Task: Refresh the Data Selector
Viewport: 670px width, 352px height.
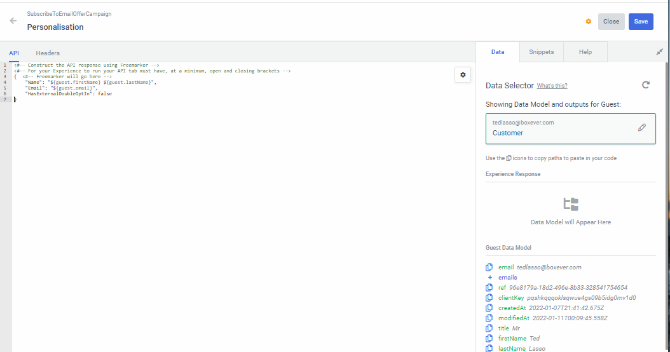Action: pyautogui.click(x=646, y=85)
